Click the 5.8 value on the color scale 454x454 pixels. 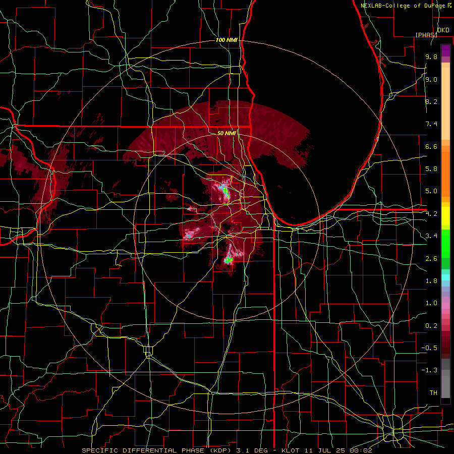(x=431, y=169)
